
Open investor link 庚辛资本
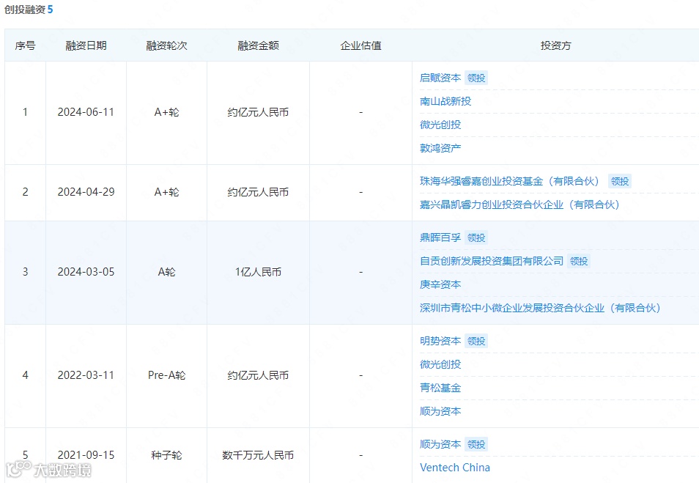point(440,284)
